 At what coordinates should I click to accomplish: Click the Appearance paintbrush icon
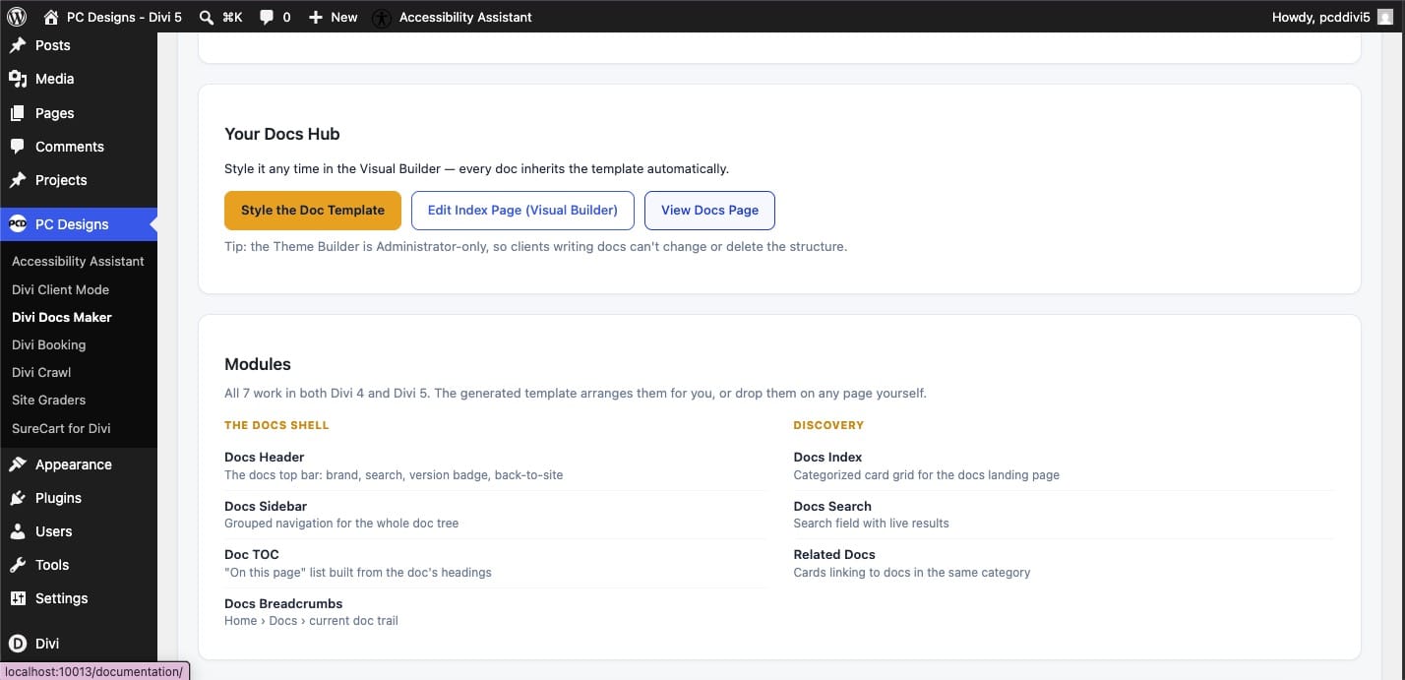(18, 464)
